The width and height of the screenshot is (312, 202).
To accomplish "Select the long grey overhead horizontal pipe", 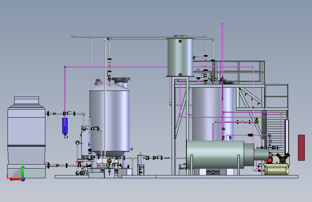I will (139, 36).
